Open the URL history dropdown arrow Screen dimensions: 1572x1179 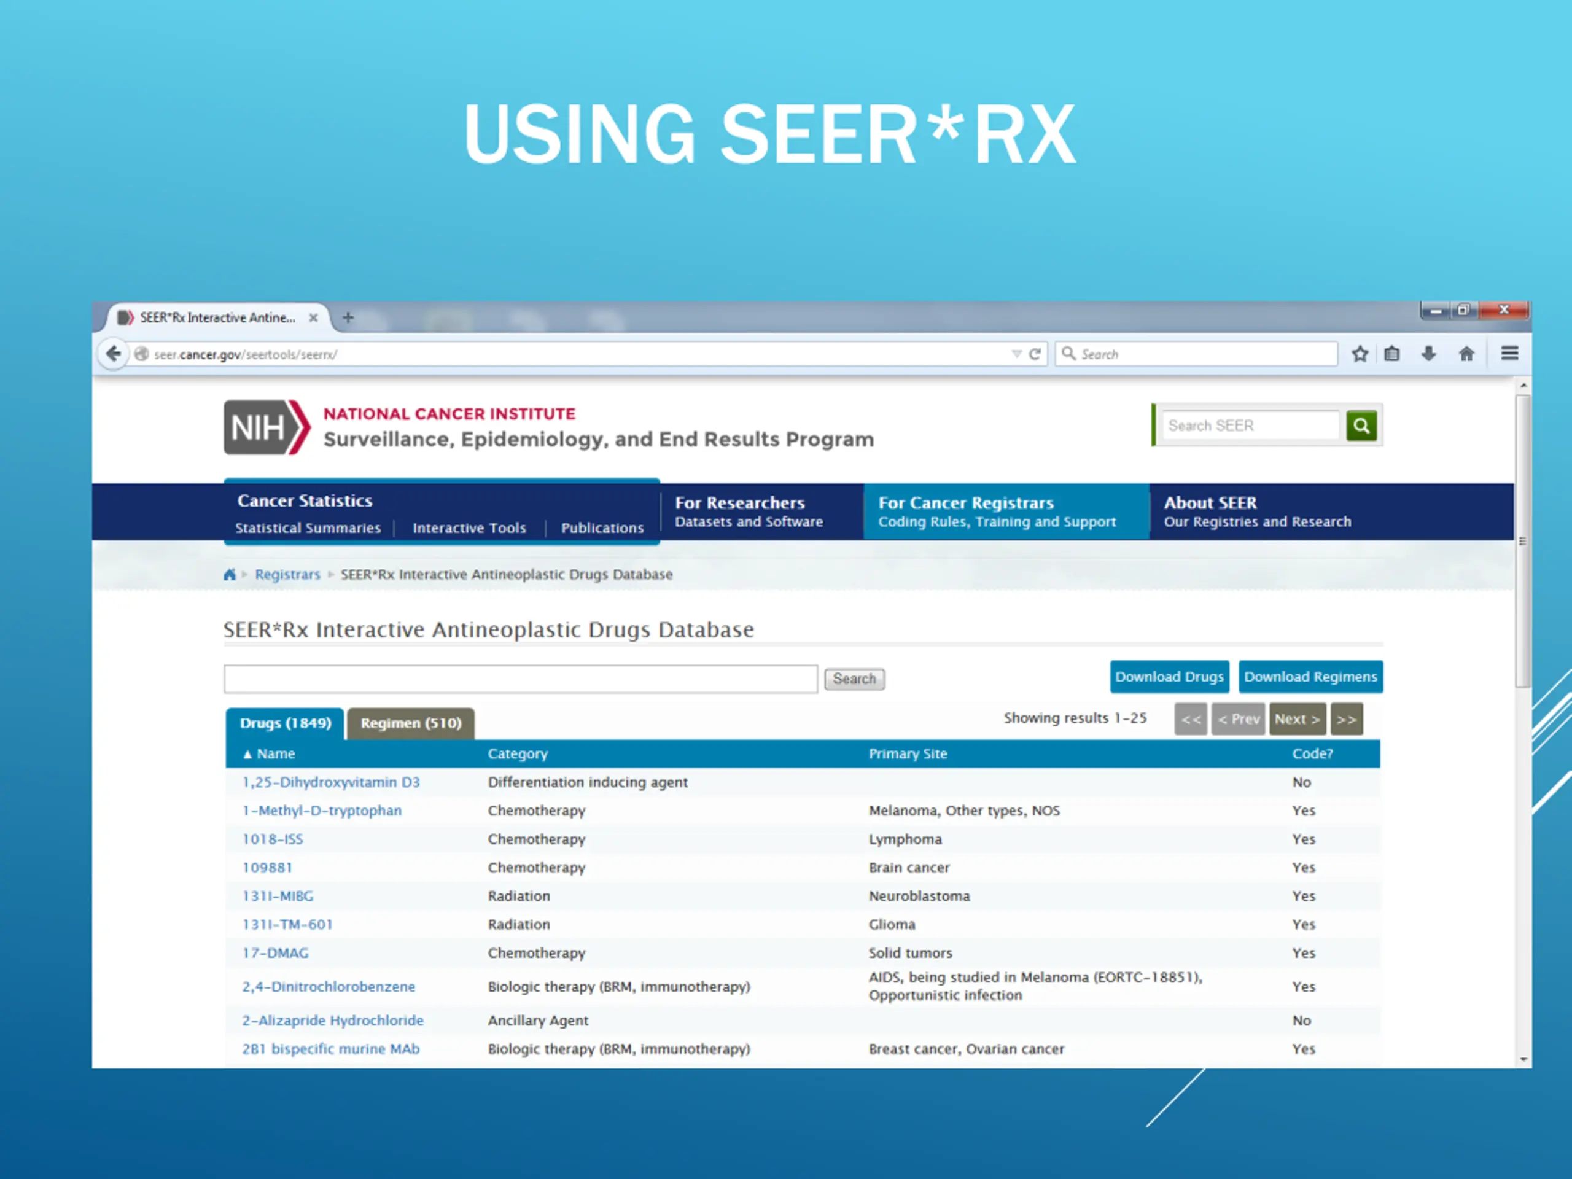[1016, 354]
